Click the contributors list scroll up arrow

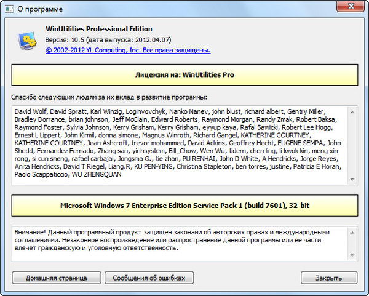[x=352, y=111]
